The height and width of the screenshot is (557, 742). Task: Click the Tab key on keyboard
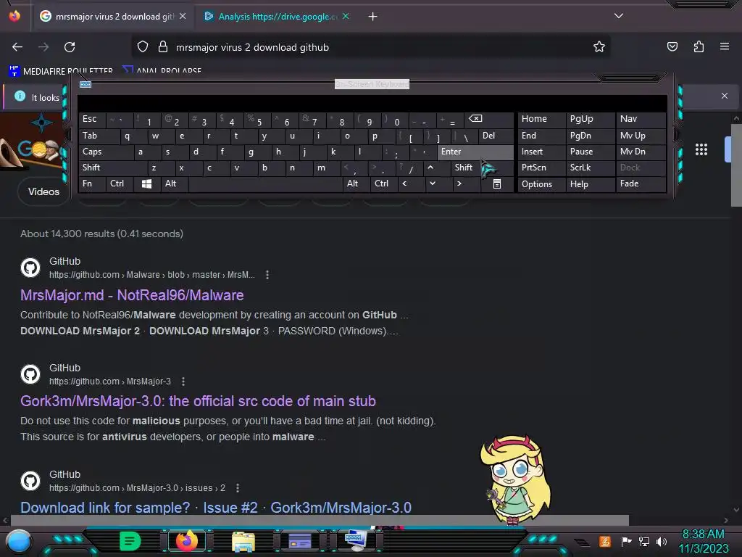click(x=99, y=136)
